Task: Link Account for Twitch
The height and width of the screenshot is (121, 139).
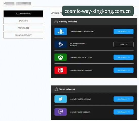Action: (124, 112)
